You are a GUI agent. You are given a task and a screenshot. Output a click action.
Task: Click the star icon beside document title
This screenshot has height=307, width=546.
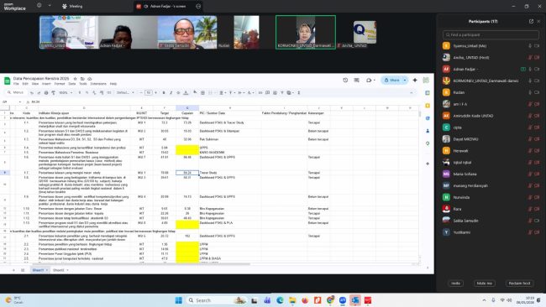(x=76, y=79)
